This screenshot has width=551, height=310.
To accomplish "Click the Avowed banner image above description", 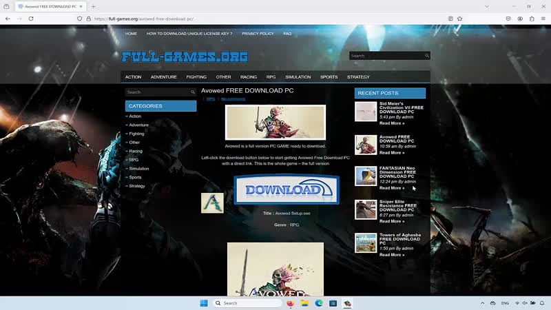I will (x=275, y=123).
